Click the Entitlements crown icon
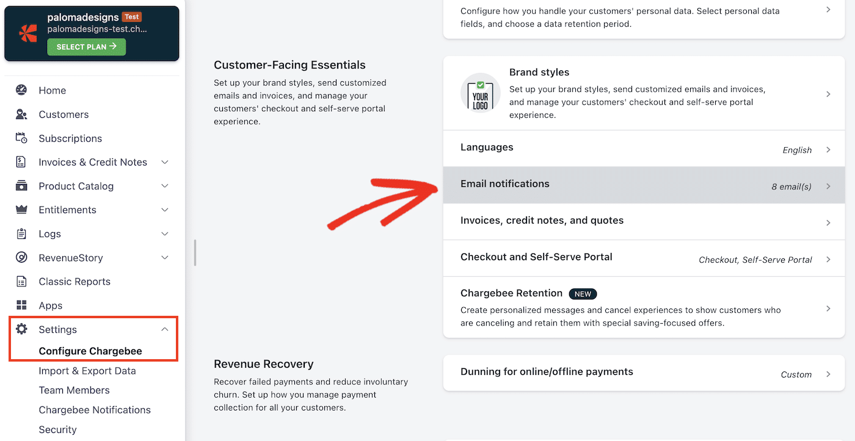855x441 pixels. point(21,210)
